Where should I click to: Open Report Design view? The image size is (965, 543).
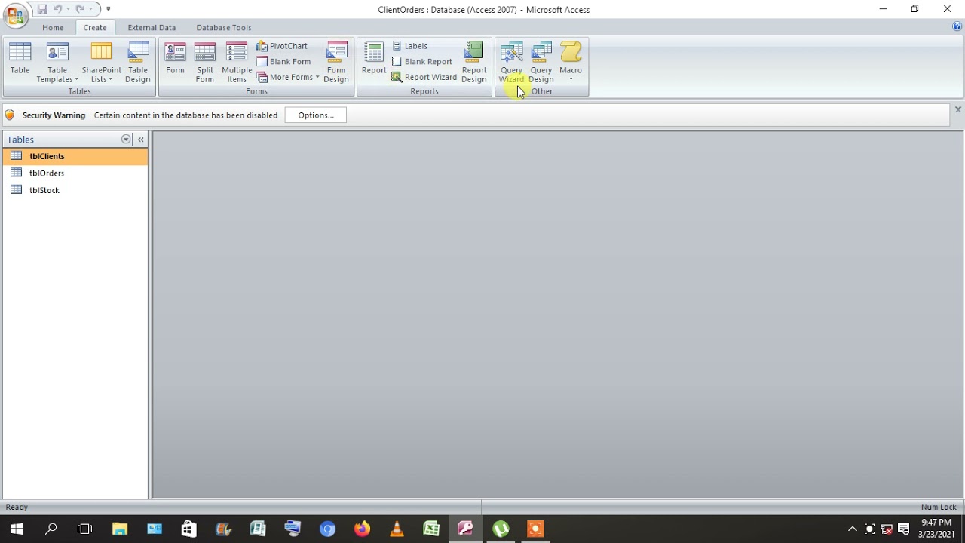coord(474,63)
